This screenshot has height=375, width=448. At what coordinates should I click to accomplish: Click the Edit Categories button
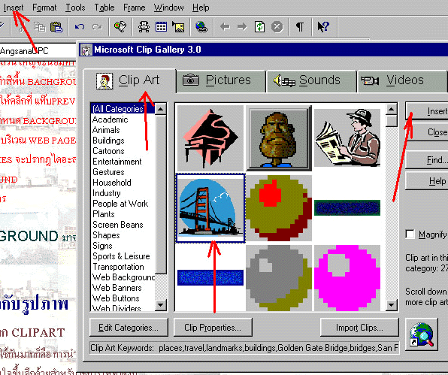click(129, 328)
